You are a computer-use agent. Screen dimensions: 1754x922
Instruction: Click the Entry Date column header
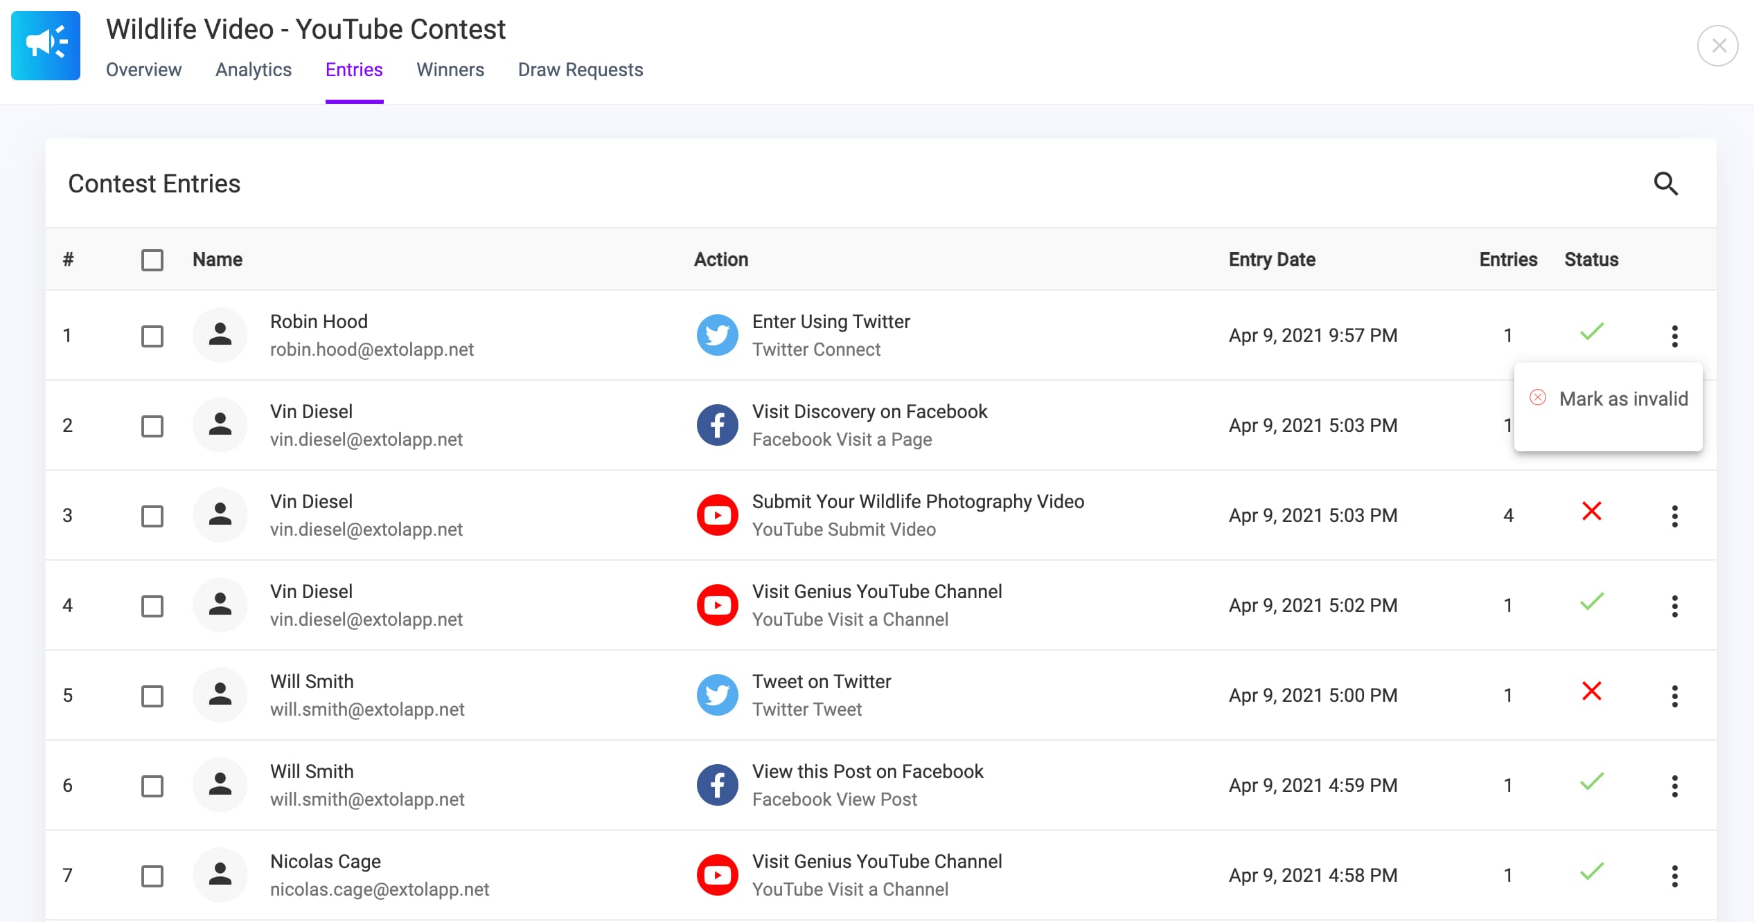[x=1272, y=260]
